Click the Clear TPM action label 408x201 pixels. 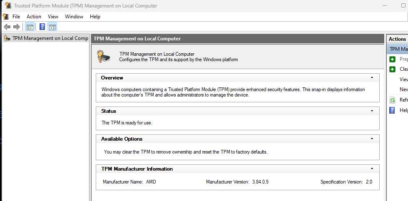403,69
